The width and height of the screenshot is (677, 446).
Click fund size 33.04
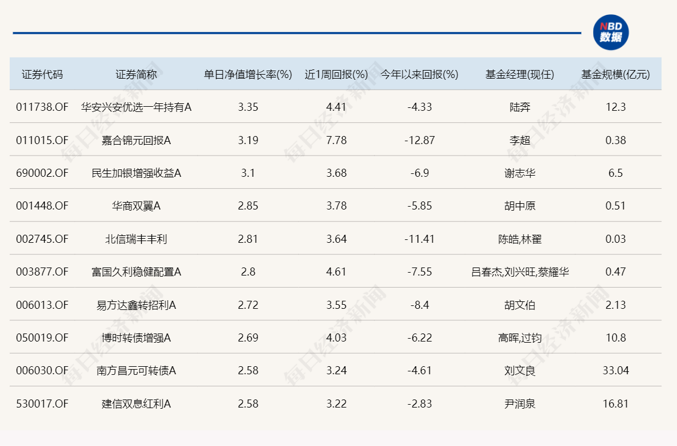click(x=615, y=371)
